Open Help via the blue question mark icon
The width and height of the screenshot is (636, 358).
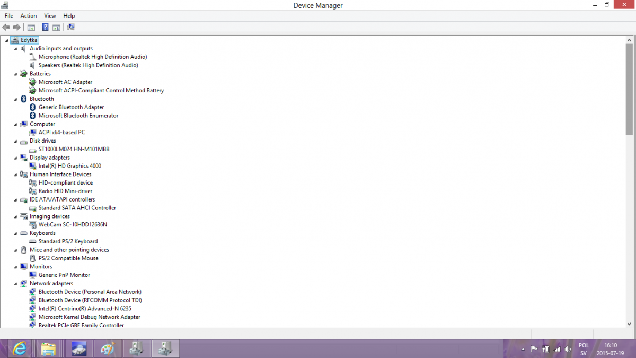pyautogui.click(x=46, y=27)
